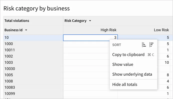Click the Low Risk column header
This screenshot has height=99, width=173.
click(x=161, y=30)
